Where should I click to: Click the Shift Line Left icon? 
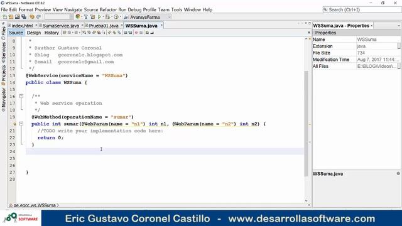(x=126, y=33)
